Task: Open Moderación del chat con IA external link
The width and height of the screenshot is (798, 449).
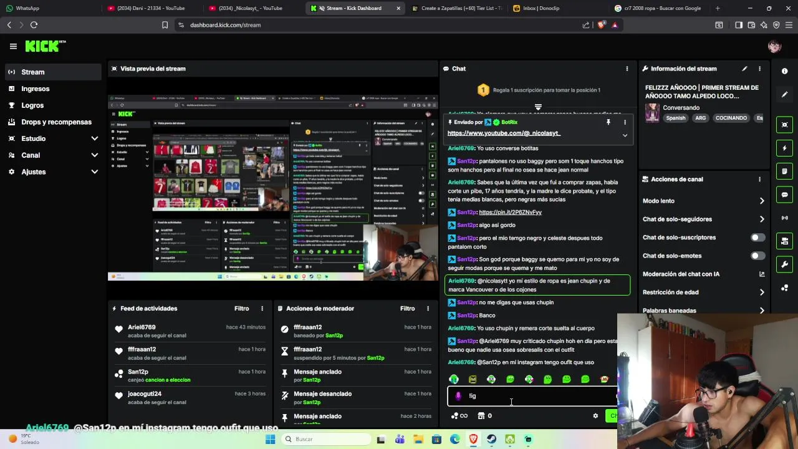Action: point(762,274)
